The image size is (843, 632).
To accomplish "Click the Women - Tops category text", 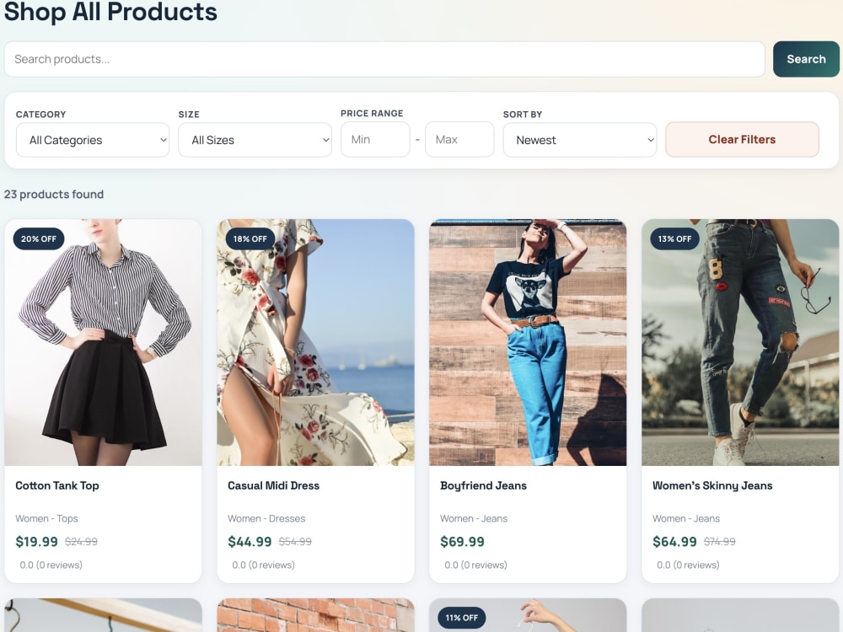I will click(46, 518).
